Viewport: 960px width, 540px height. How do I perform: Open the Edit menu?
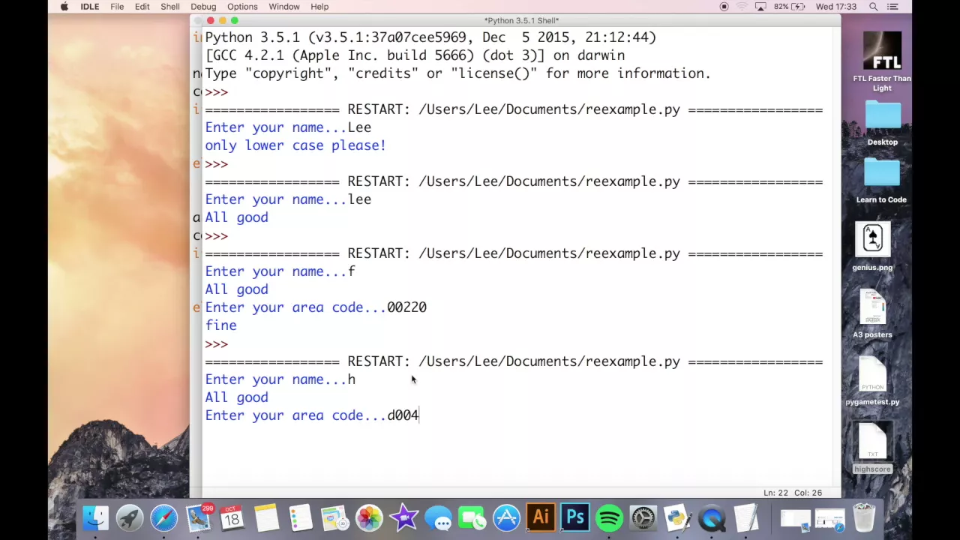(142, 7)
